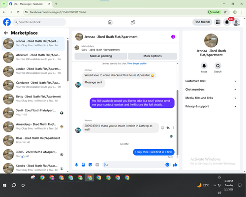Image resolution: width=246 pixels, height=197 pixels.
Task: Click the Search Facebook field
Action: 39,22
